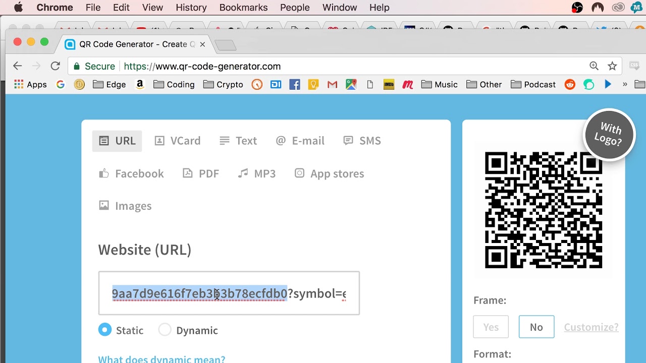Open the Google Maps bookmark icon
This screenshot has height=363, width=646.
pos(351,85)
